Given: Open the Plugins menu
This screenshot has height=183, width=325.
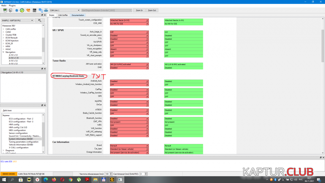Looking at the screenshot, I should (x=12, y=6).
